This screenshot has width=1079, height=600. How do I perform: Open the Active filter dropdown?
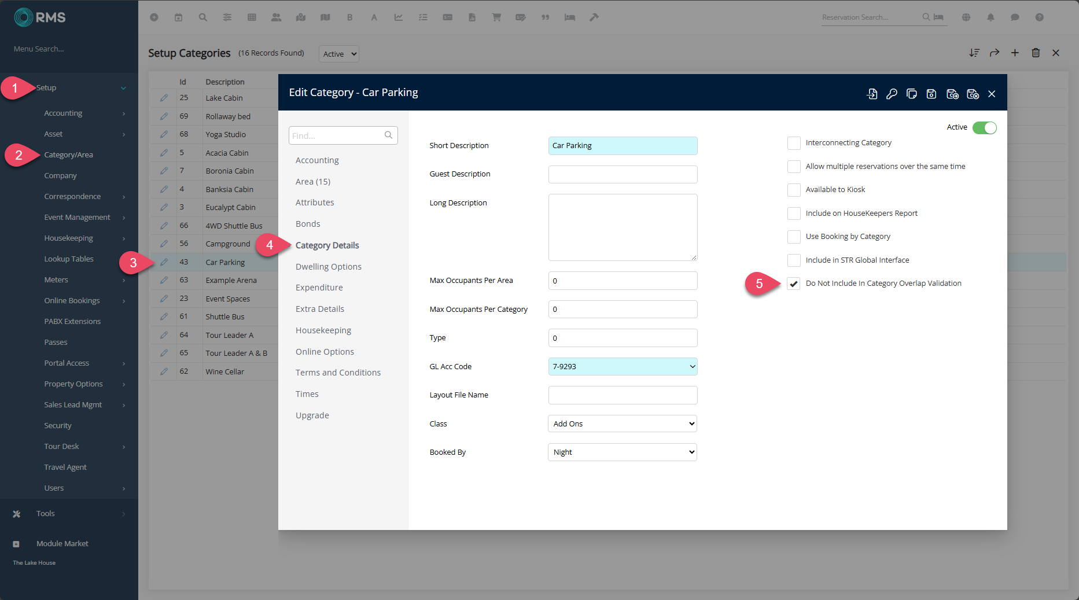[x=339, y=54]
